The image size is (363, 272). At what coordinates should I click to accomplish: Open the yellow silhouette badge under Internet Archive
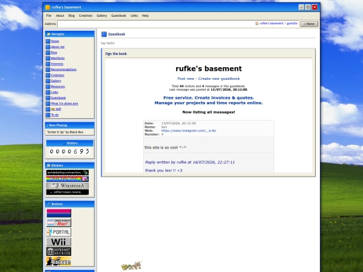[58, 261]
